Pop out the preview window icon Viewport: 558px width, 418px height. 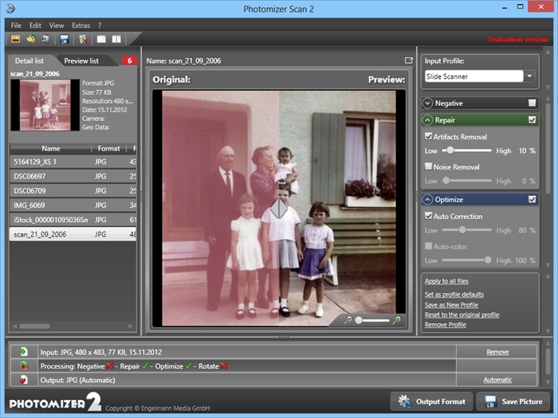409,61
